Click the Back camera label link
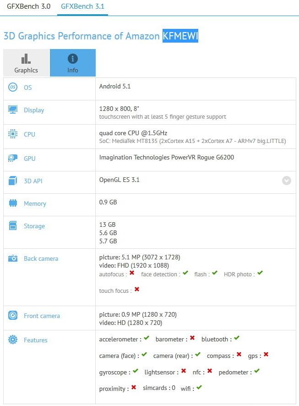The image size is (299, 406). pos(41,258)
